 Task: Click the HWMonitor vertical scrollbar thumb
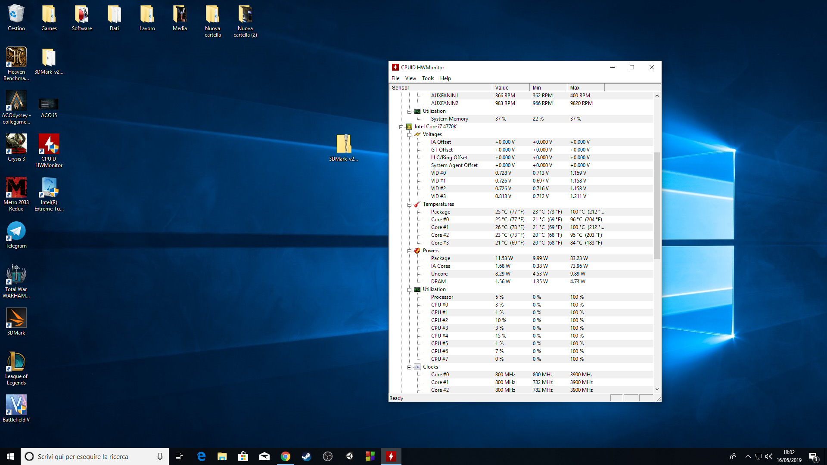point(657,205)
